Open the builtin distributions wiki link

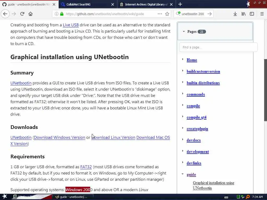click(x=203, y=83)
